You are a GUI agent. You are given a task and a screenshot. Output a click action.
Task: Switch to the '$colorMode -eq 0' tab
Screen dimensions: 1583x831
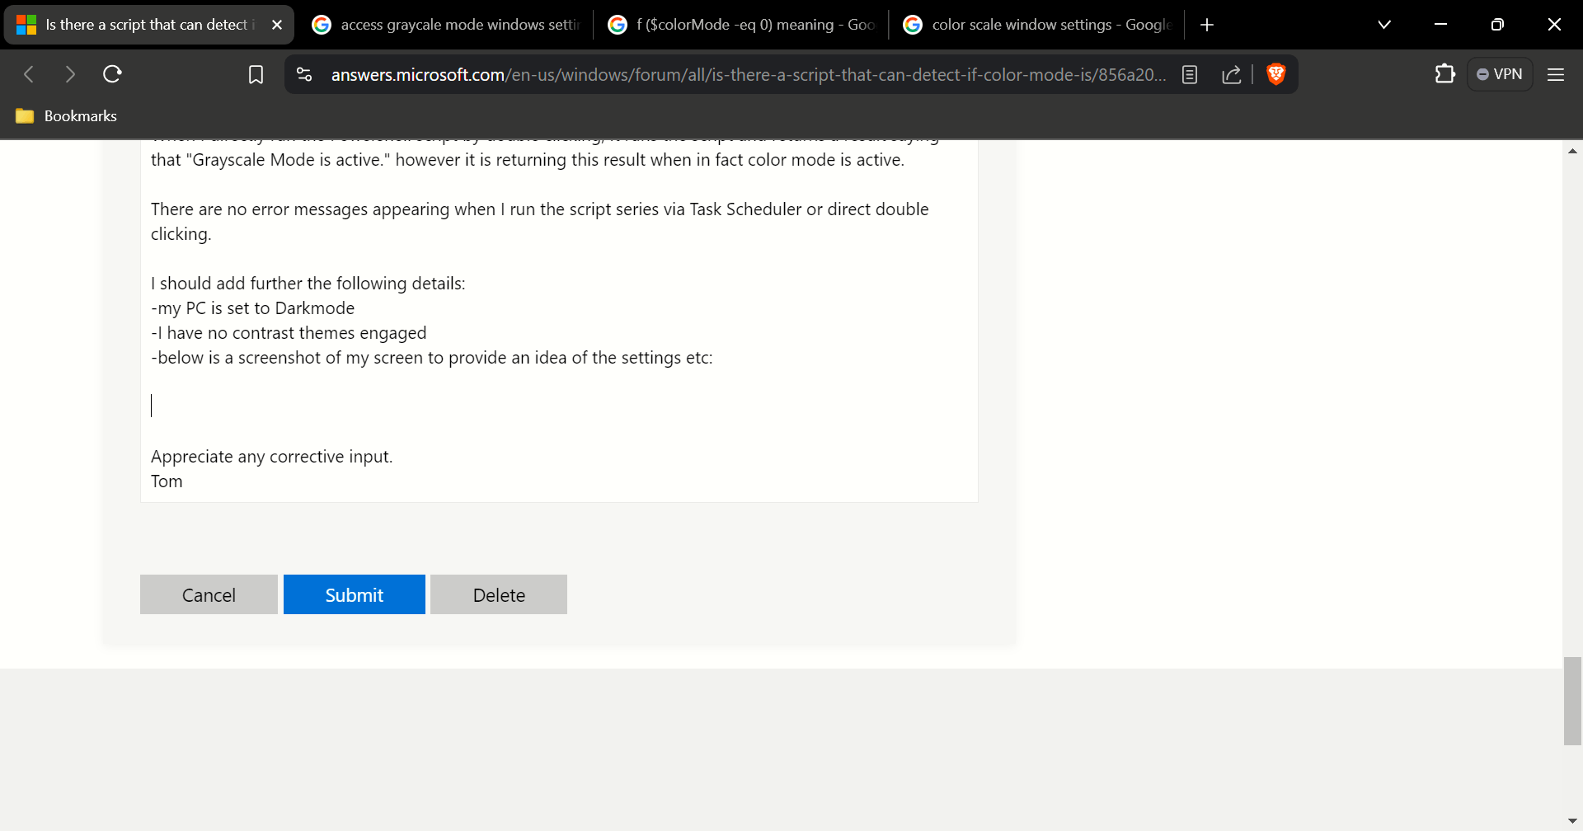[x=740, y=25]
